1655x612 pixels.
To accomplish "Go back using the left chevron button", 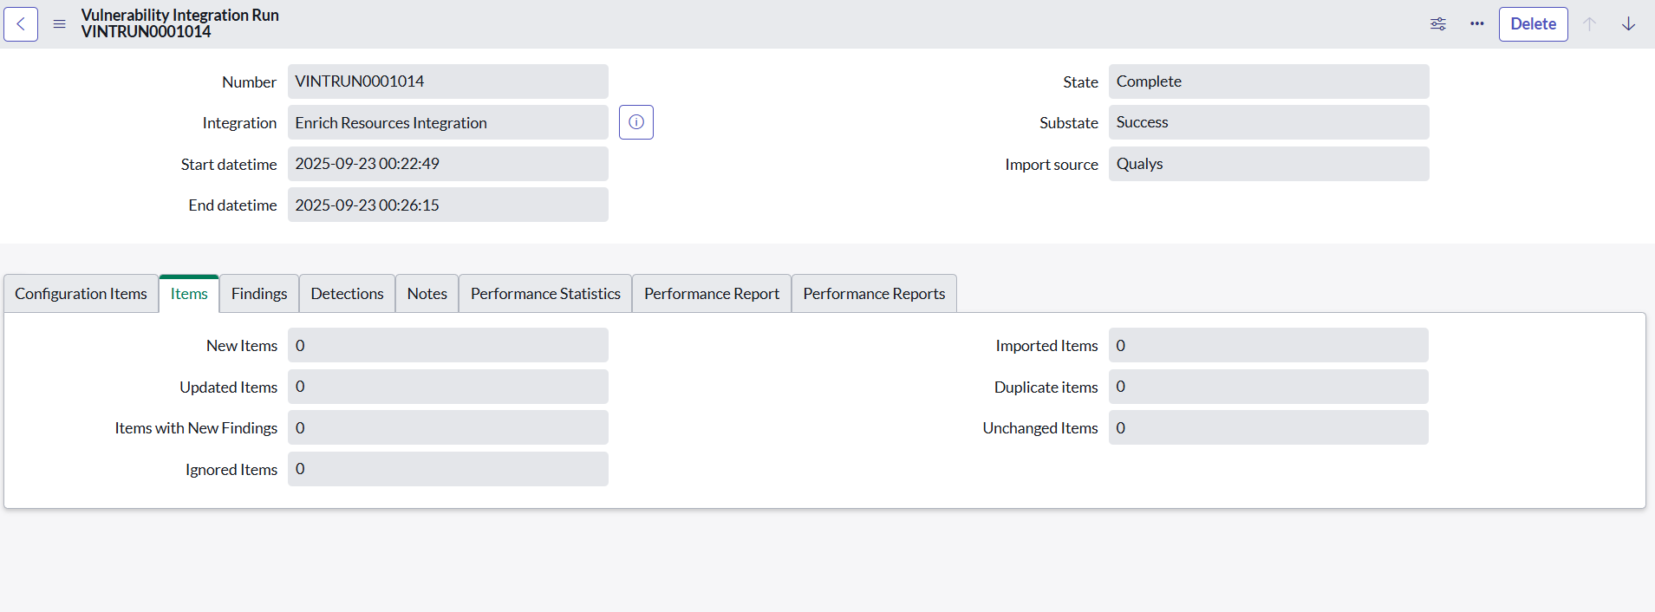I will (21, 24).
